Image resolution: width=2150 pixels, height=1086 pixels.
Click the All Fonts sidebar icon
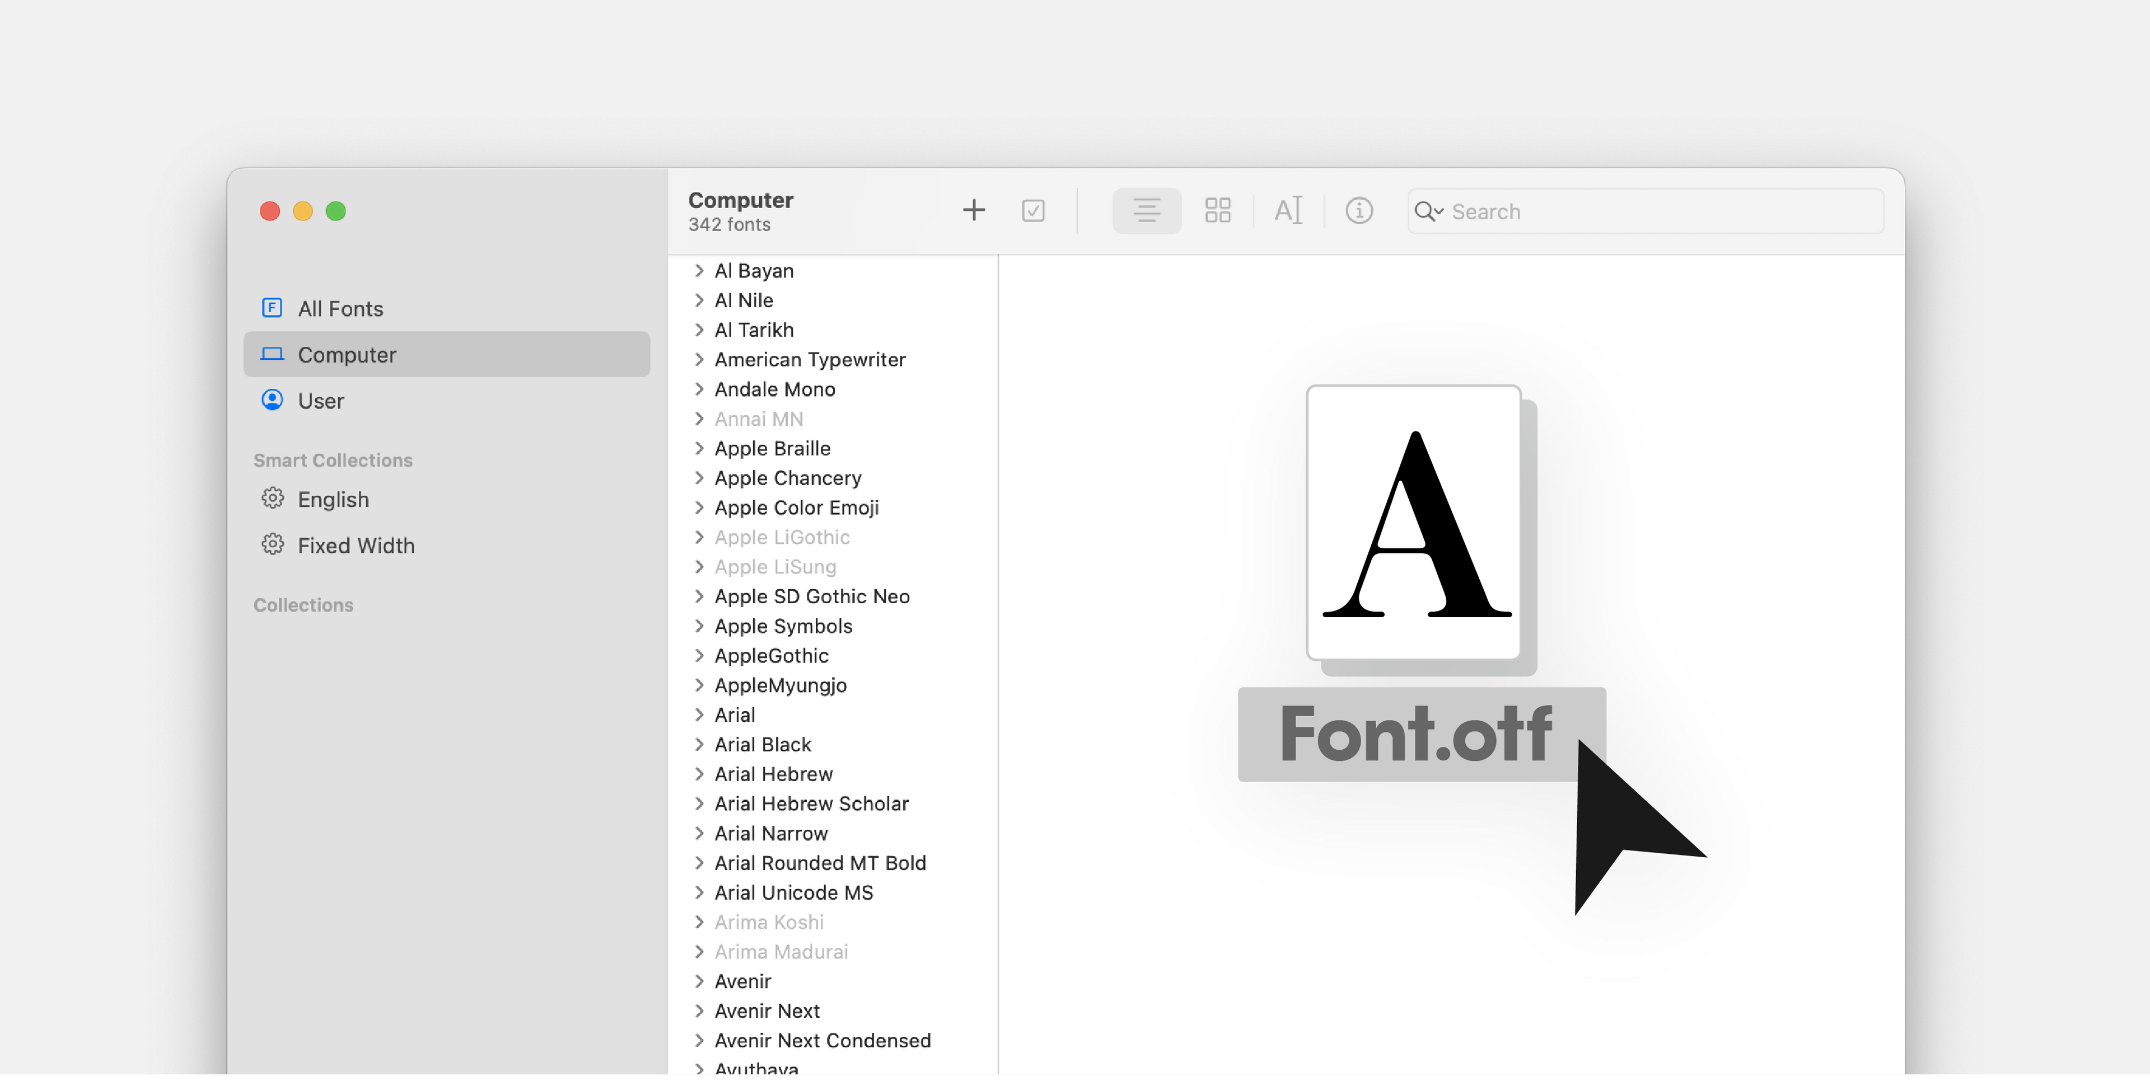tap(271, 308)
